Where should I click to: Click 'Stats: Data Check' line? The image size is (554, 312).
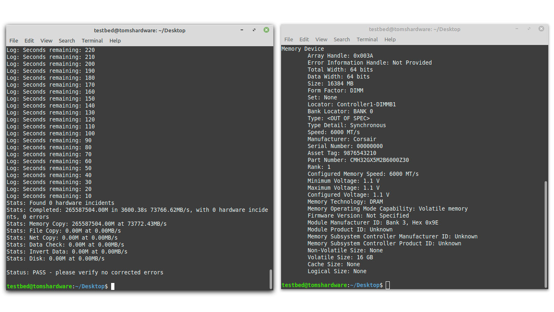[65, 245]
